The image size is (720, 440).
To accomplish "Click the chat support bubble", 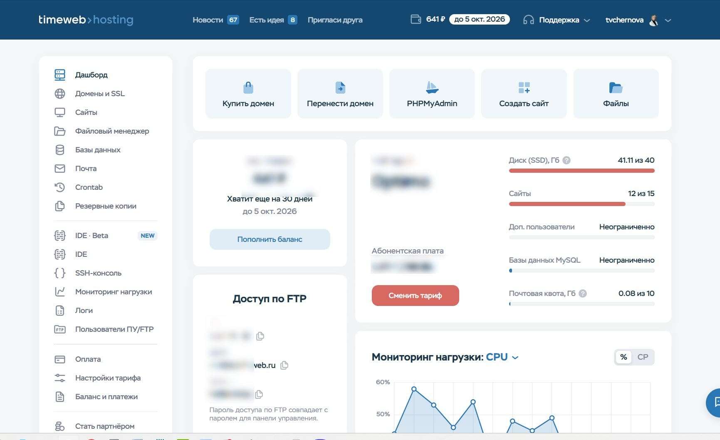I will (715, 403).
